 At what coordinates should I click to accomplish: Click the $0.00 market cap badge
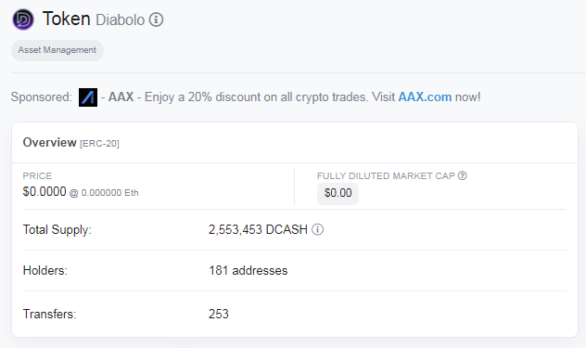(x=338, y=193)
